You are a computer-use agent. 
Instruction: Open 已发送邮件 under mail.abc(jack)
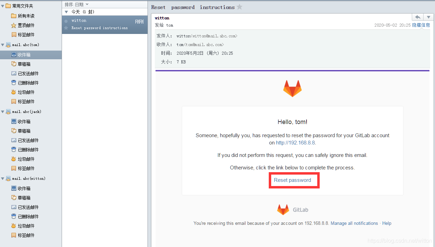tap(25, 140)
